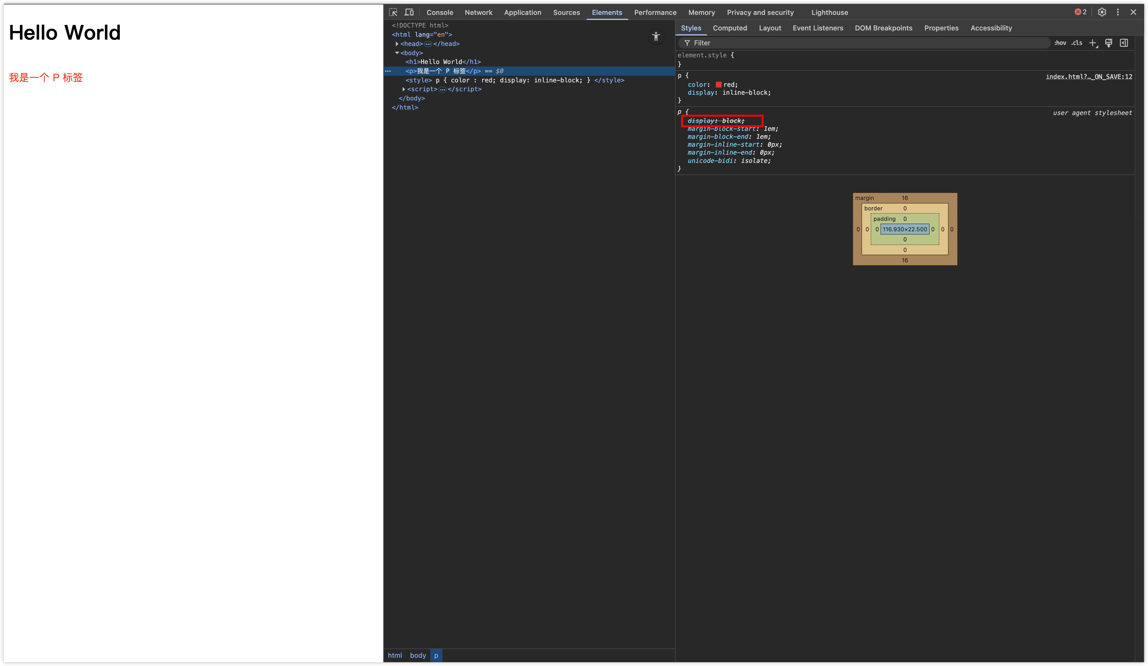Viewport: 1148px width, 666px height.
Task: Activate the inspect element picker icon
Action: tap(393, 12)
